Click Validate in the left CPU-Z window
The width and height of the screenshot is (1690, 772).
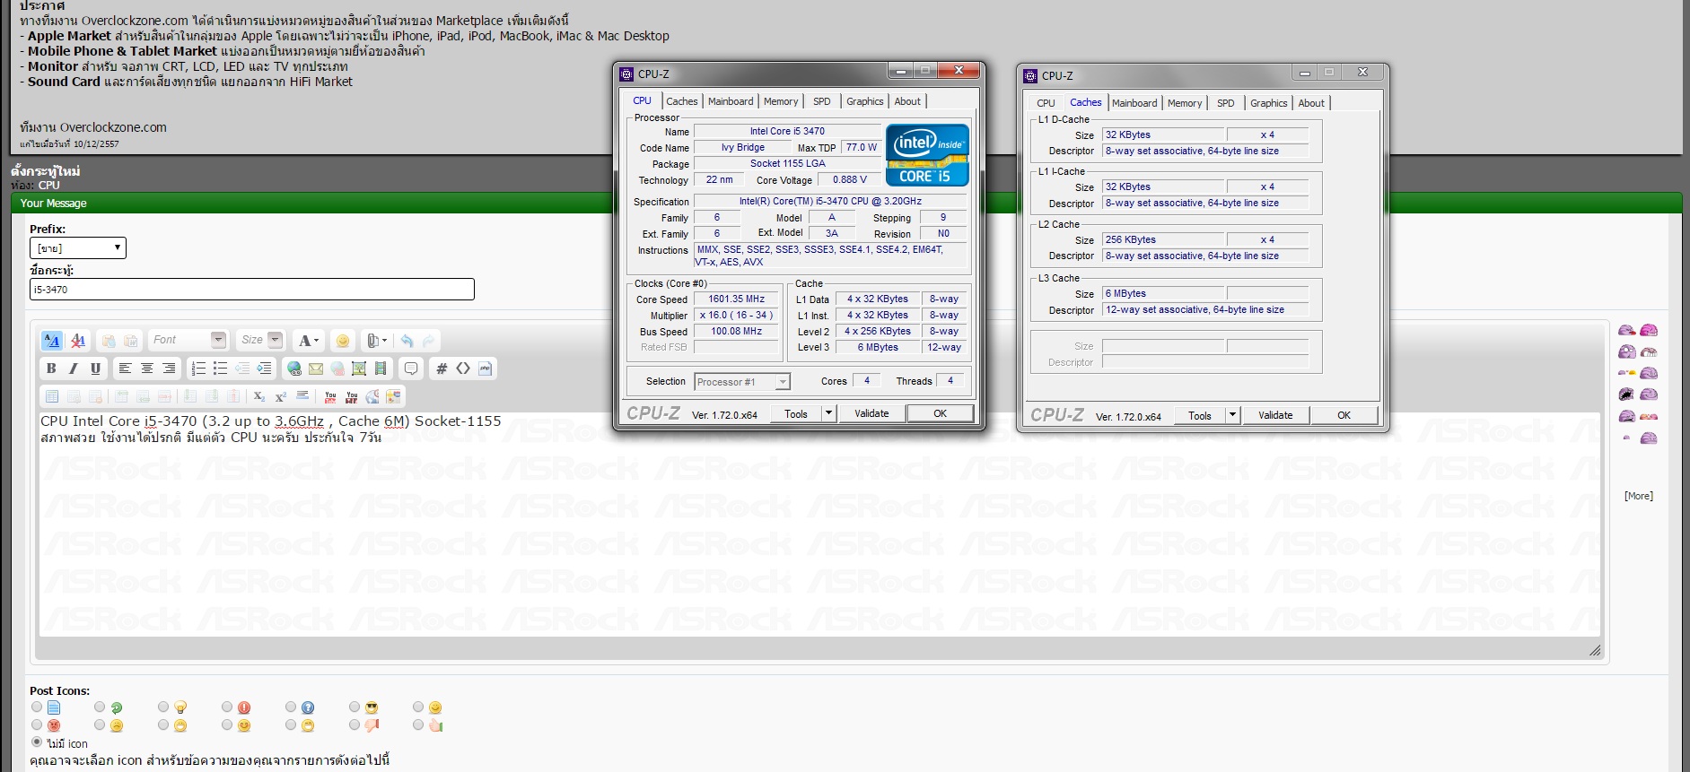[x=871, y=413]
